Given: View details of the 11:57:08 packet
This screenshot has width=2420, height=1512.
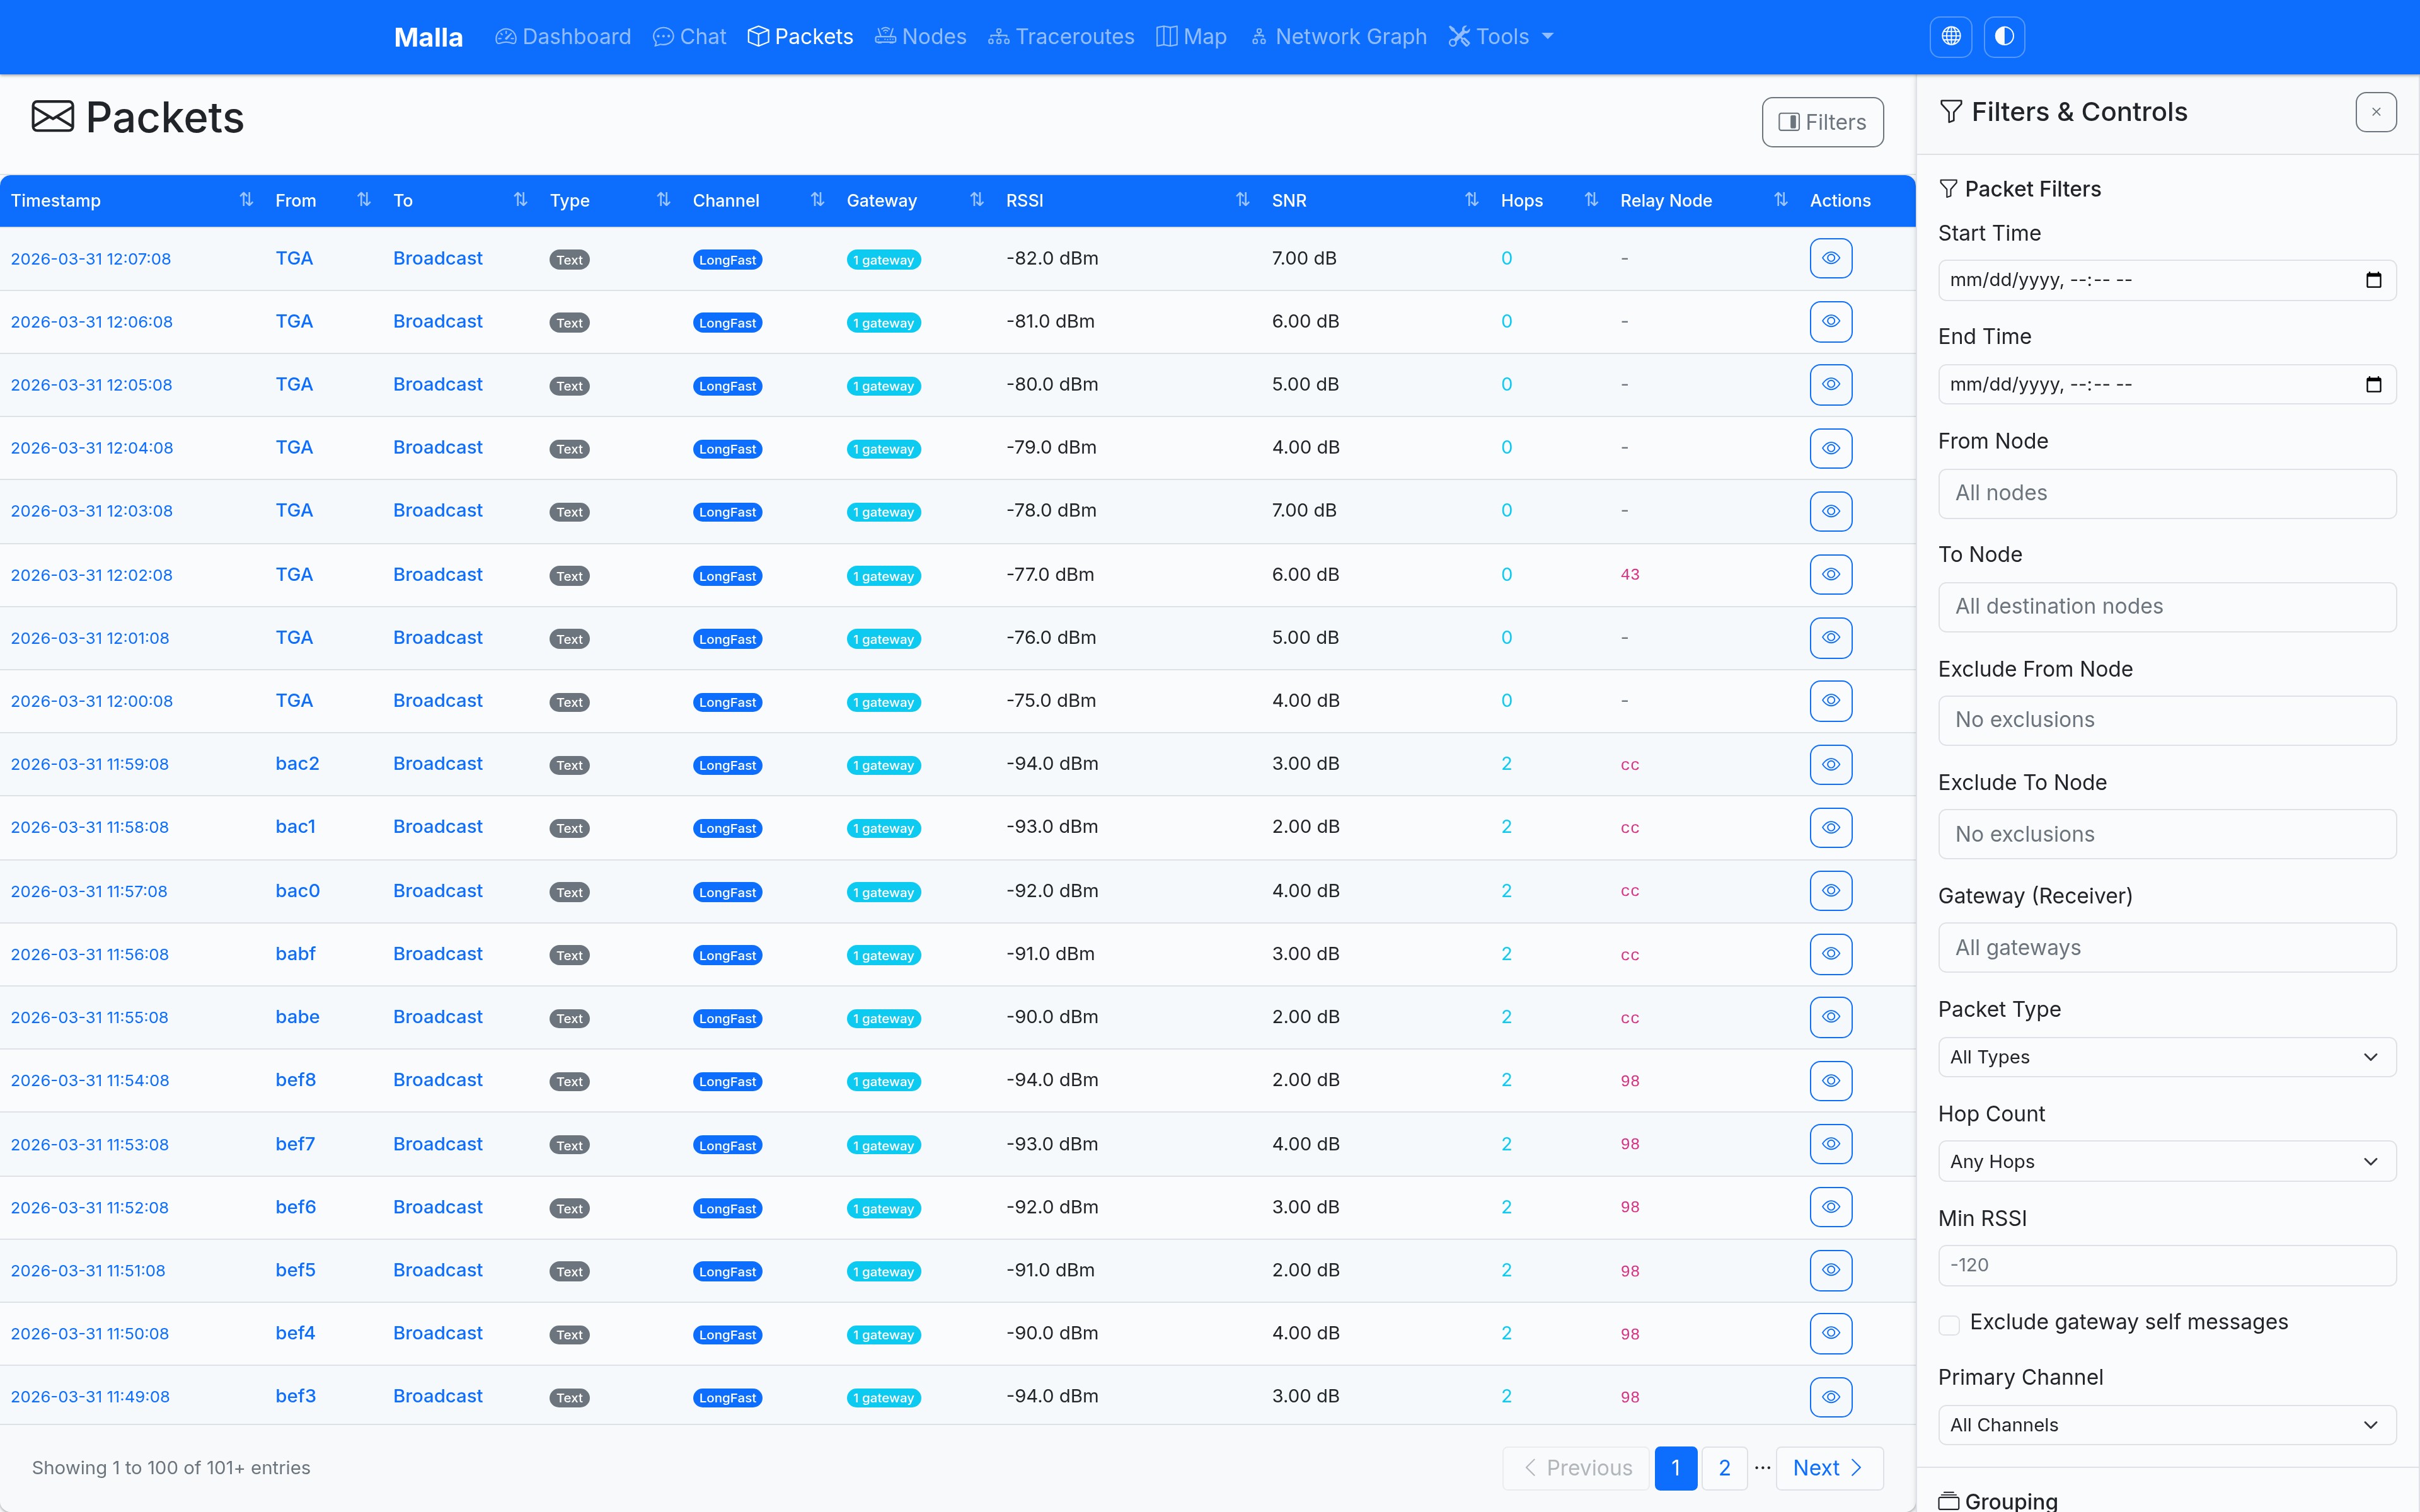Looking at the screenshot, I should pyautogui.click(x=1830, y=890).
